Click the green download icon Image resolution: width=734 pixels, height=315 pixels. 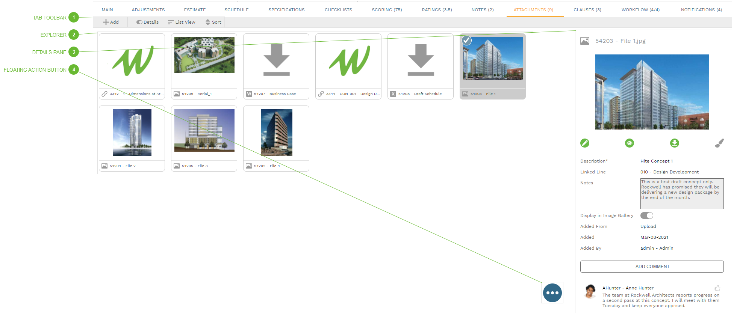674,143
